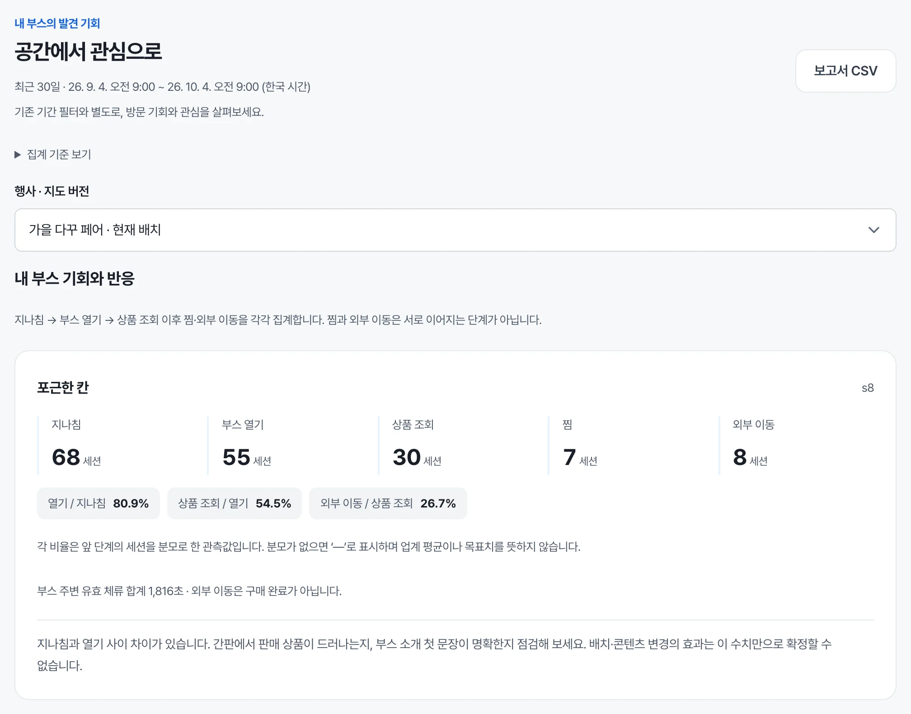Click the 포근한 칸 booth name
Viewport: 911px width, 714px height.
tap(63, 388)
